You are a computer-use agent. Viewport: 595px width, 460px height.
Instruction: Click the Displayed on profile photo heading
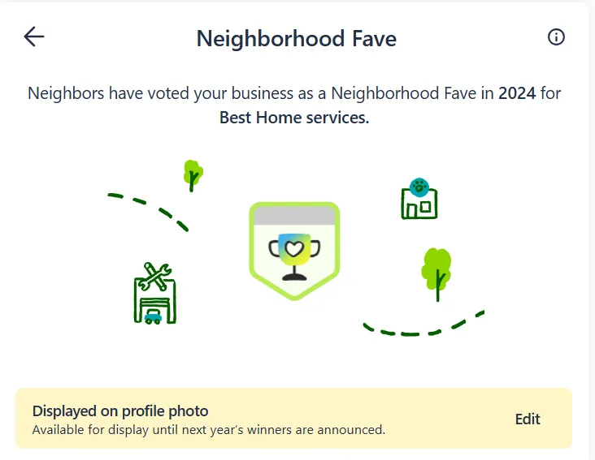[x=120, y=411]
